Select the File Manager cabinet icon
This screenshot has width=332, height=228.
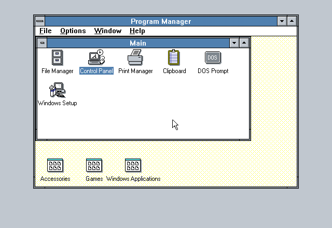(57, 58)
